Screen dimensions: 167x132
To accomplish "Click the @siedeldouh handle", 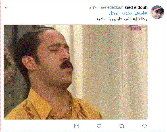I will 112,8.
